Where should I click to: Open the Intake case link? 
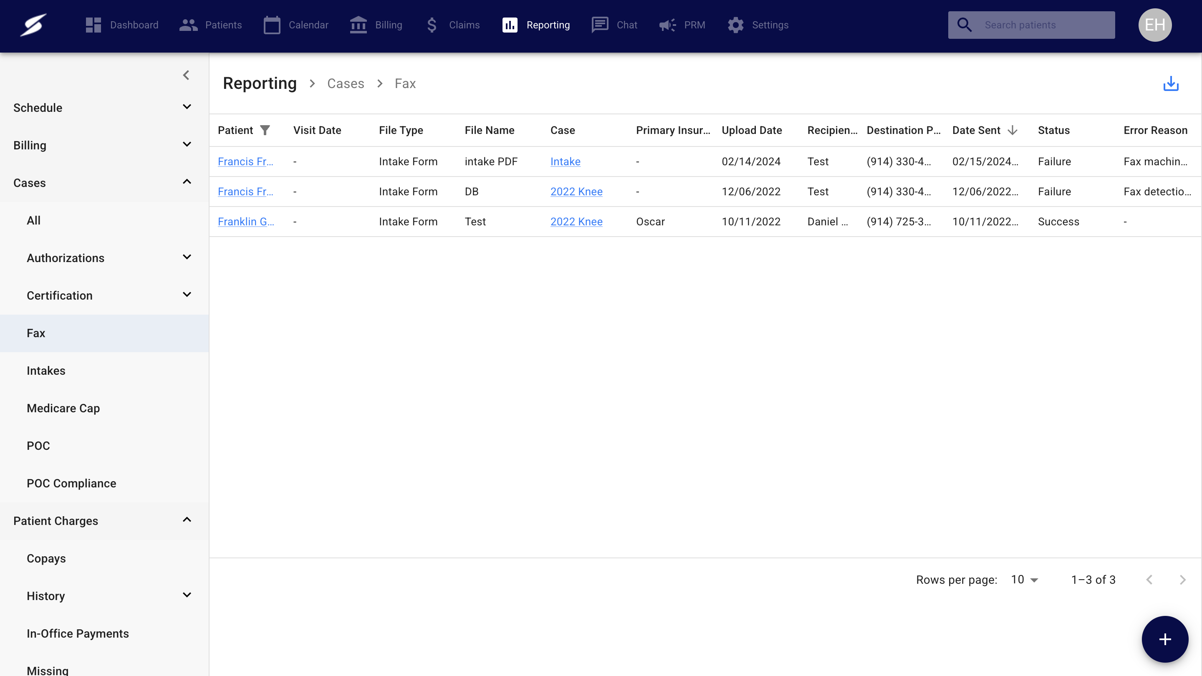[x=565, y=161]
